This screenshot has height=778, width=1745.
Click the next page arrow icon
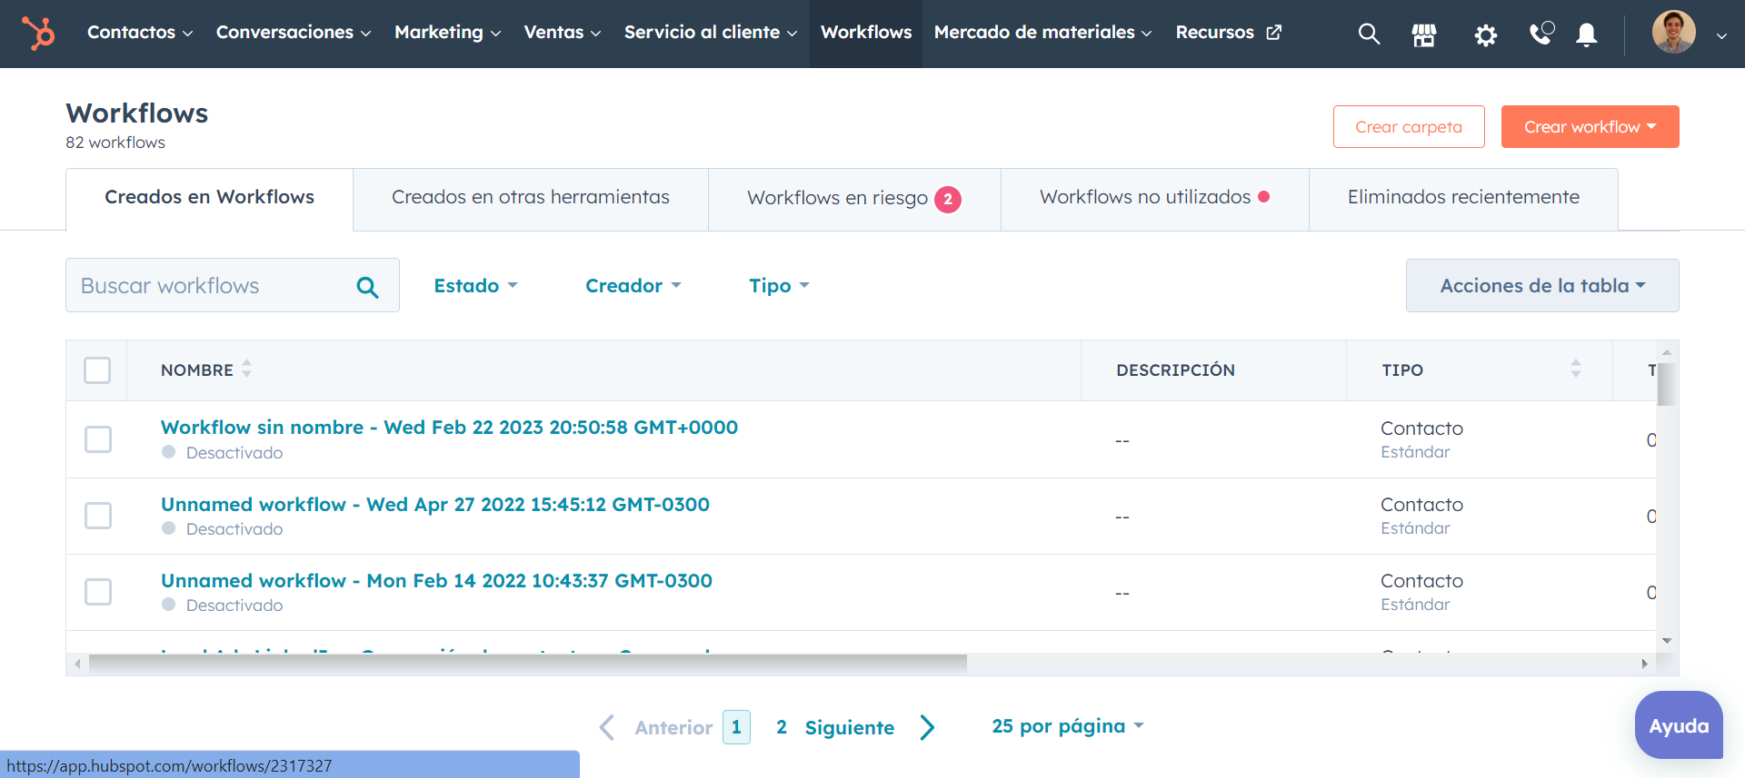pyautogui.click(x=927, y=727)
